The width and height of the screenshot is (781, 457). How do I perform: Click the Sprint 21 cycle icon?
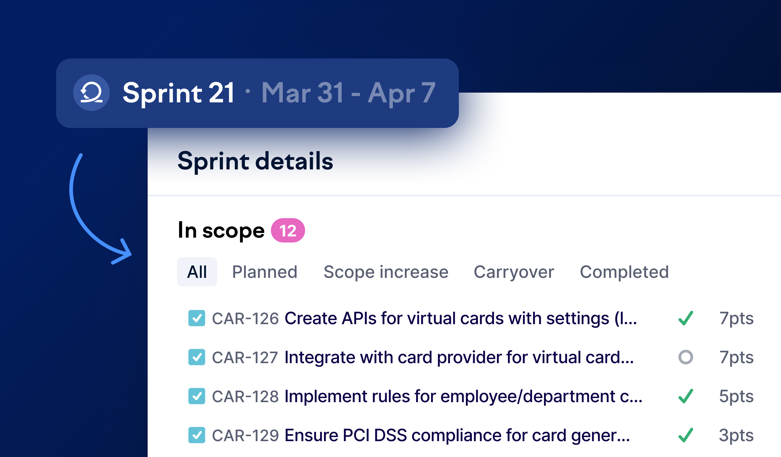92,93
